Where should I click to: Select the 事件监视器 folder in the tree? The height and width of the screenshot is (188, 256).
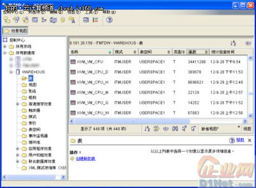38,136
